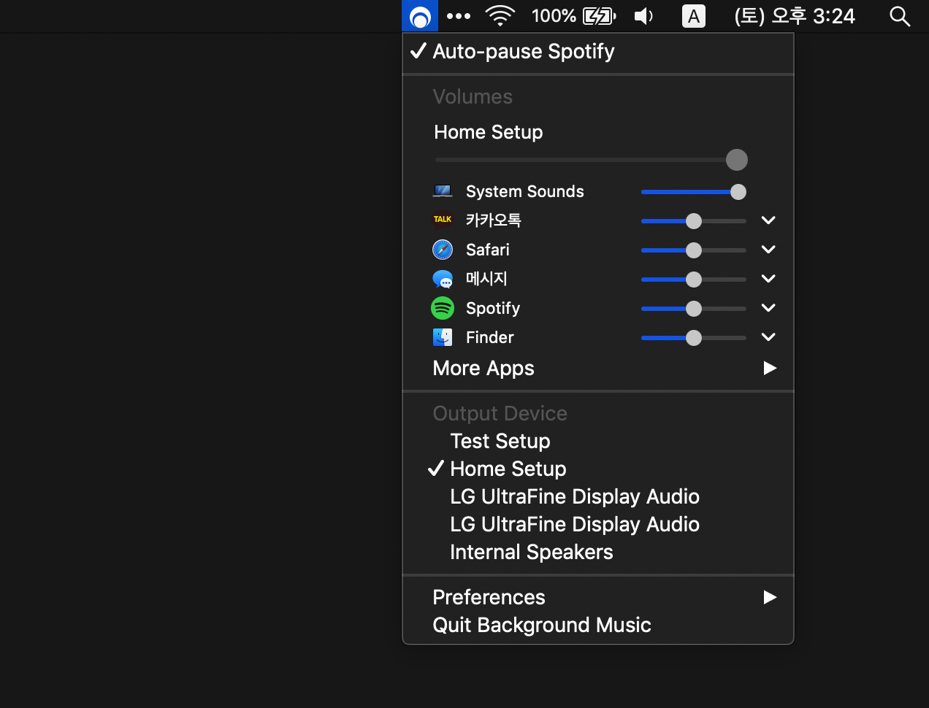This screenshot has height=708, width=929.
Task: Click the Finder volume slider knob
Action: 694,338
